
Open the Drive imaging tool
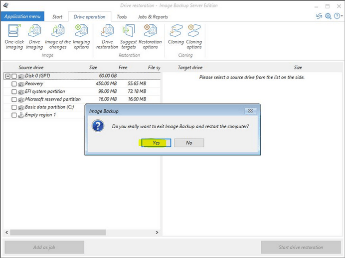click(34, 37)
